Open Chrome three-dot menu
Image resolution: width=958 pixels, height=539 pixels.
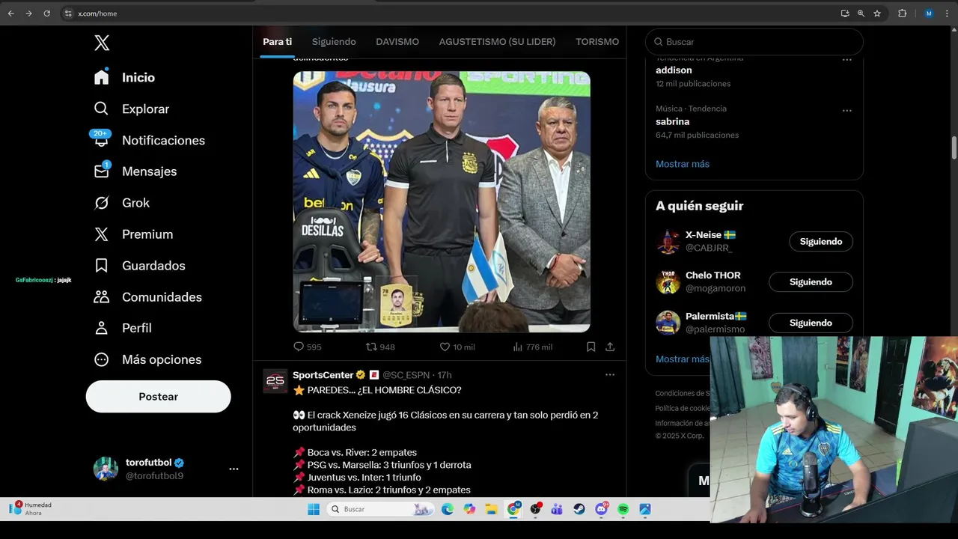(948, 13)
